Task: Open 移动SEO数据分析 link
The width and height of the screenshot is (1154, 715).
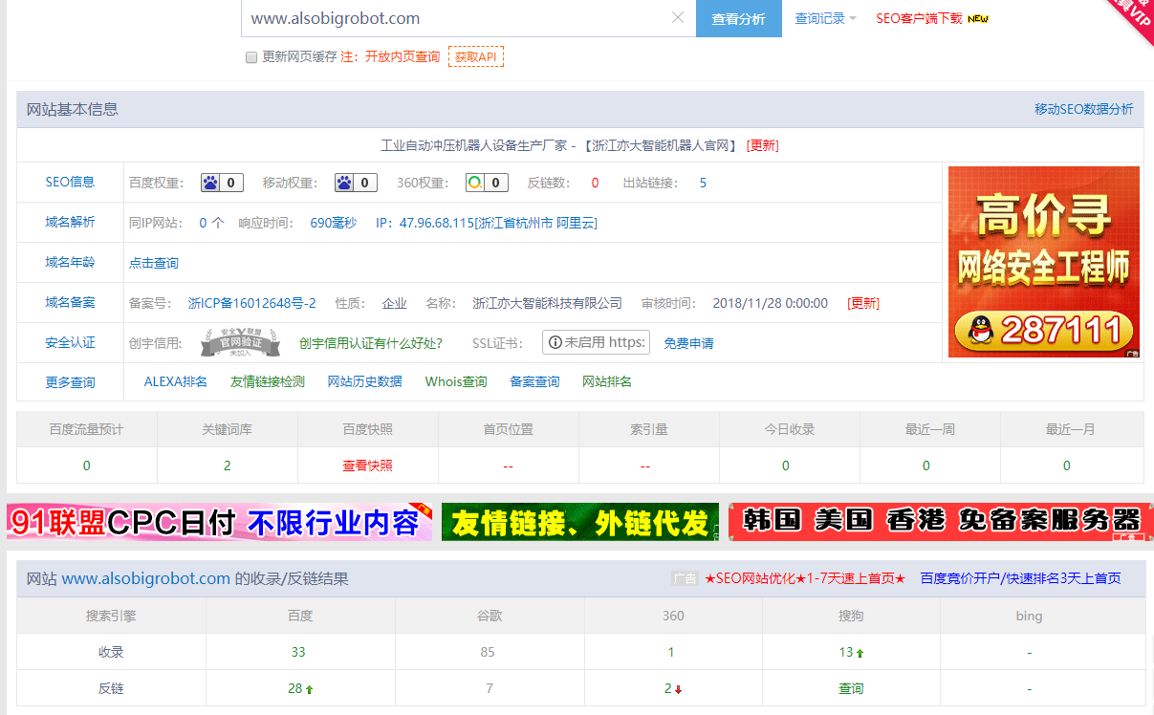Action: (x=1083, y=109)
